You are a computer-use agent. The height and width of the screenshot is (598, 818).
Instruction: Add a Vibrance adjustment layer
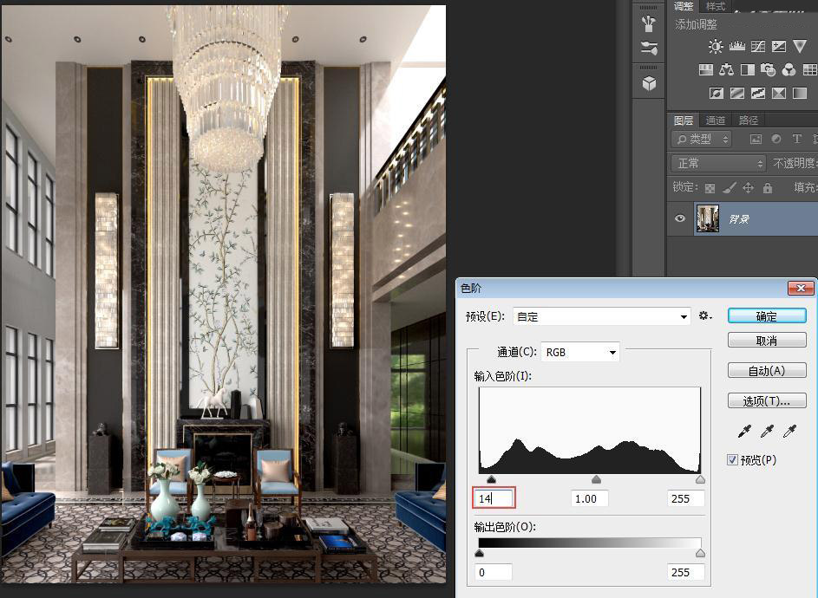[x=800, y=47]
